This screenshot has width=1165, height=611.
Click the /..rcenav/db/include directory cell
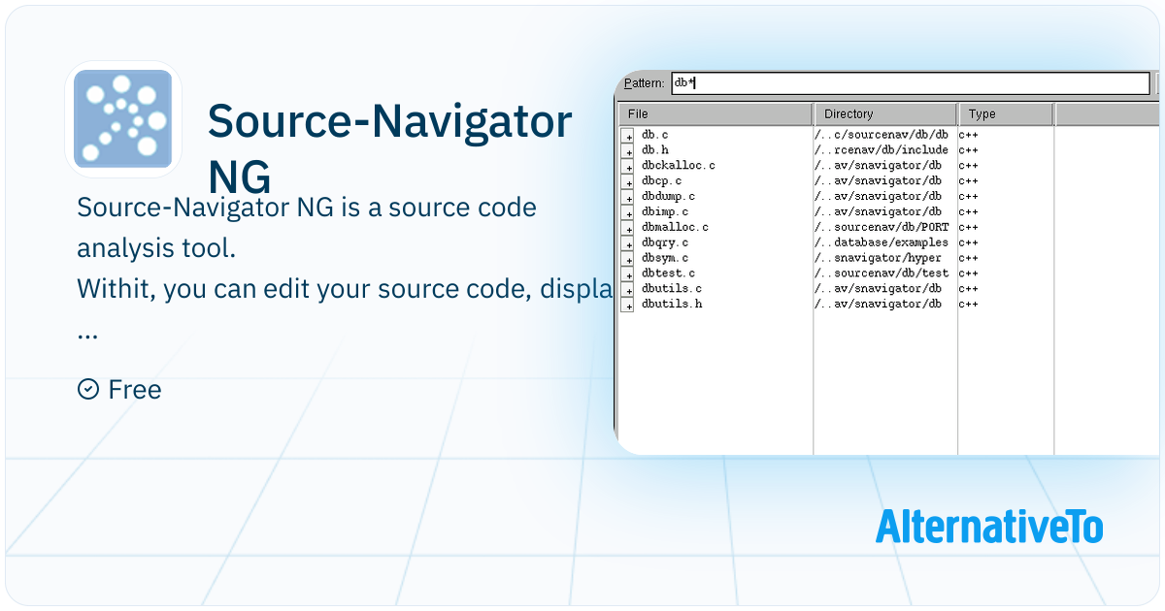click(882, 150)
